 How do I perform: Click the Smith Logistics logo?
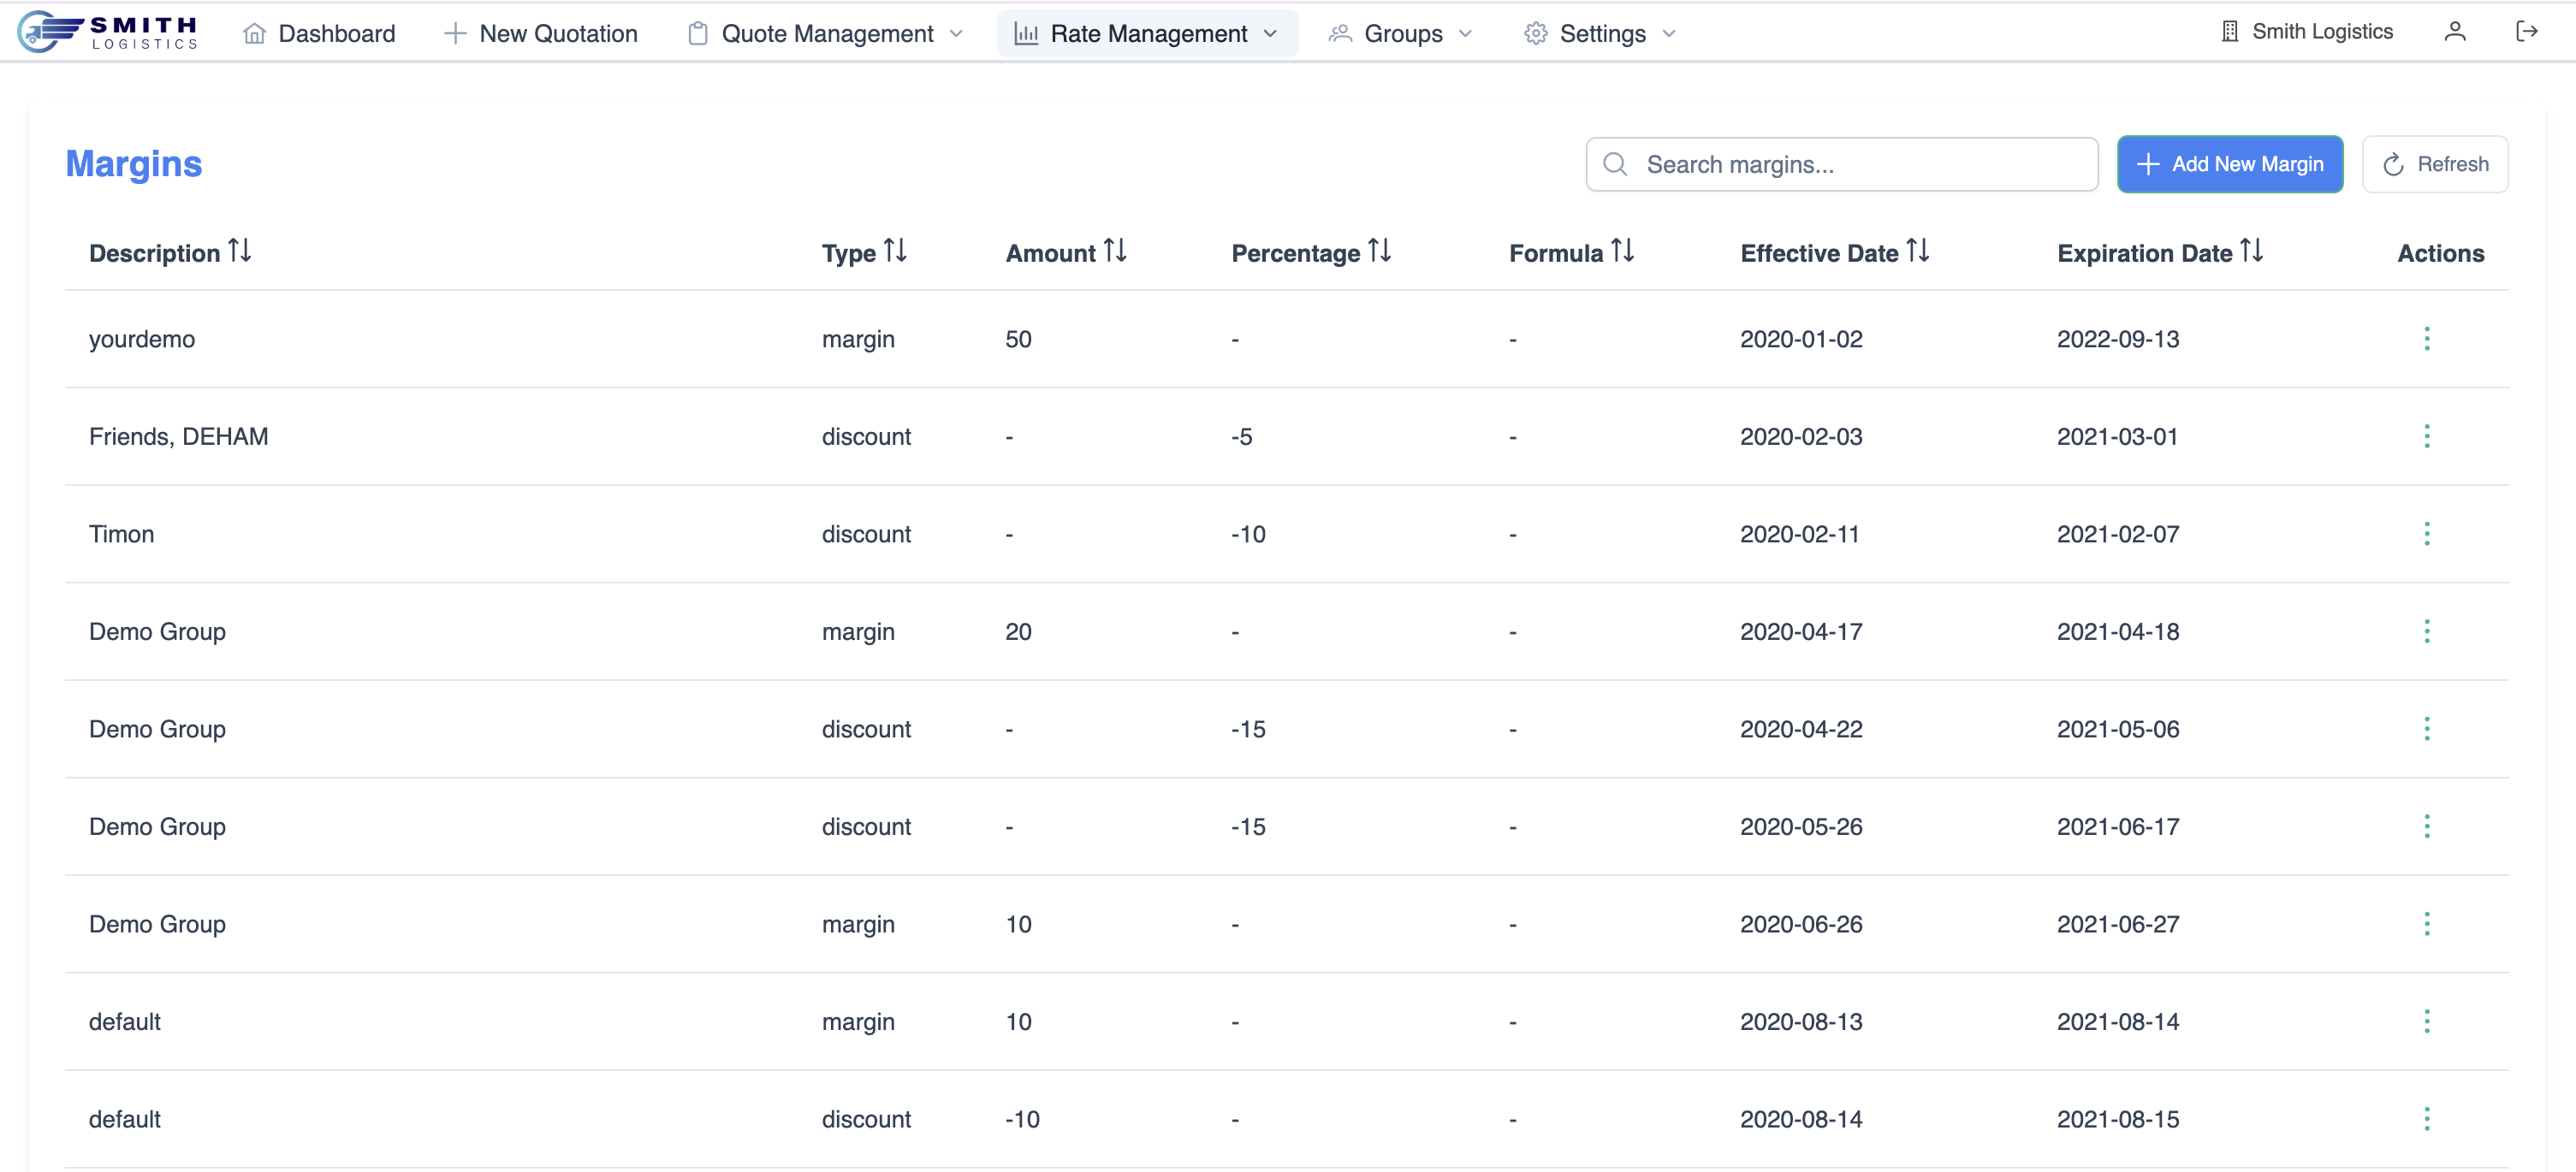click(108, 32)
